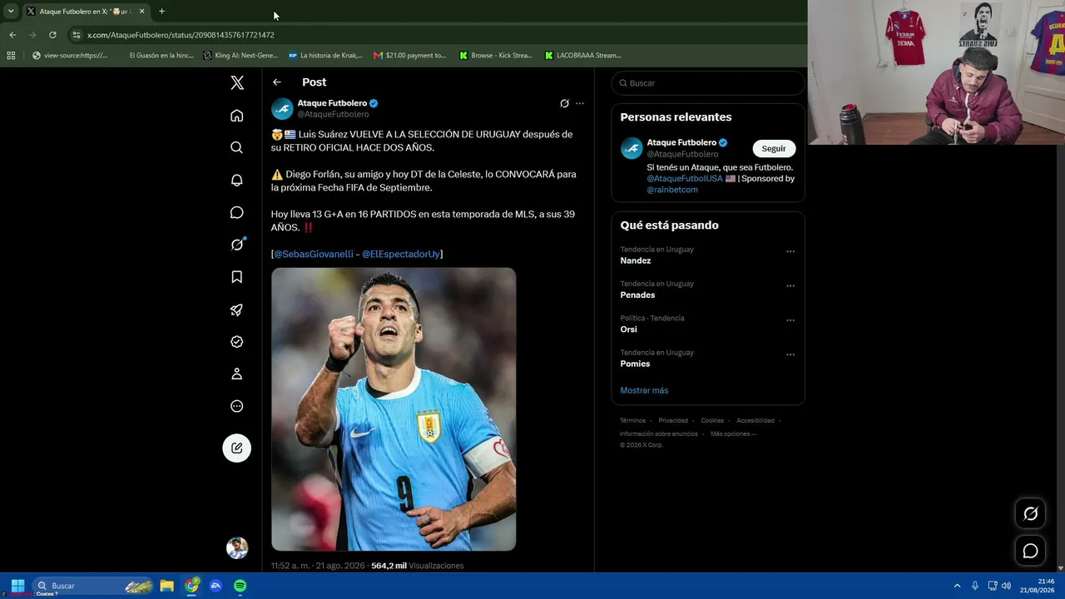The image size is (1065, 599).
Task: Open the Windows Start menu
Action: [17, 586]
